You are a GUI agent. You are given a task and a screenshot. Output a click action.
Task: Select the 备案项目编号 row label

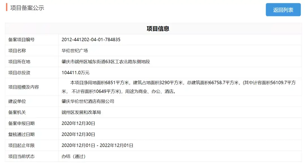(21, 40)
